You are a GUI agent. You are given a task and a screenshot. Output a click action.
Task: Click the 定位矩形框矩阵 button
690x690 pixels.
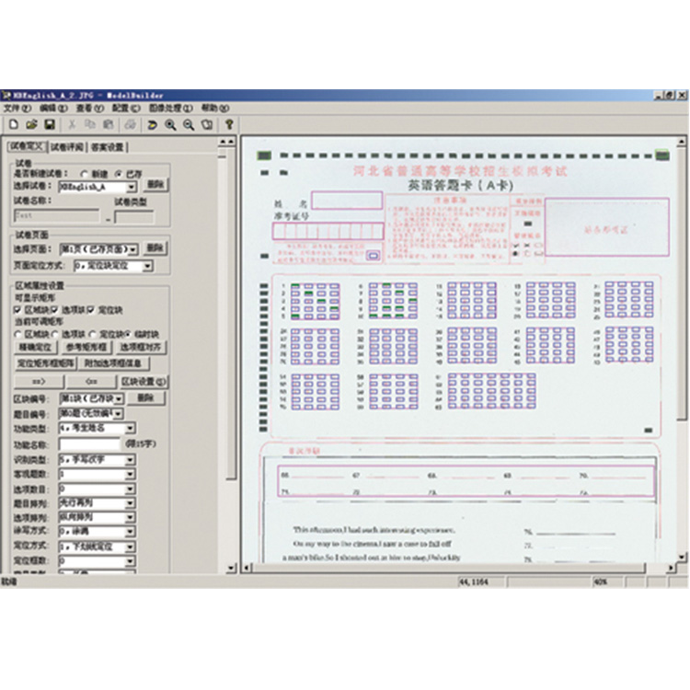coord(46,363)
